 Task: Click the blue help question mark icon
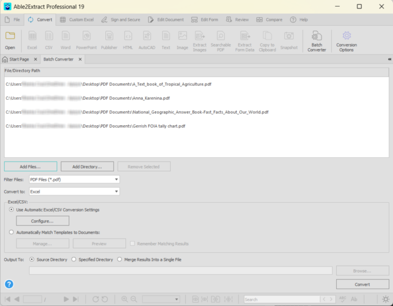point(9,284)
